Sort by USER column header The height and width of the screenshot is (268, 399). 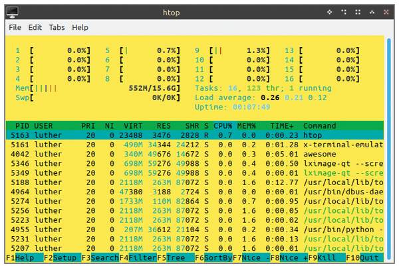tap(43, 125)
